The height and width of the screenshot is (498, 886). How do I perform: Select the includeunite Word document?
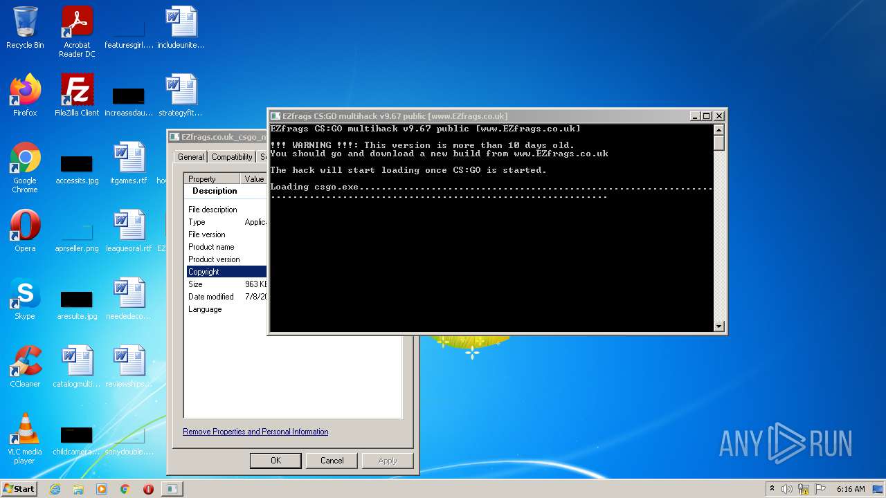click(x=181, y=28)
